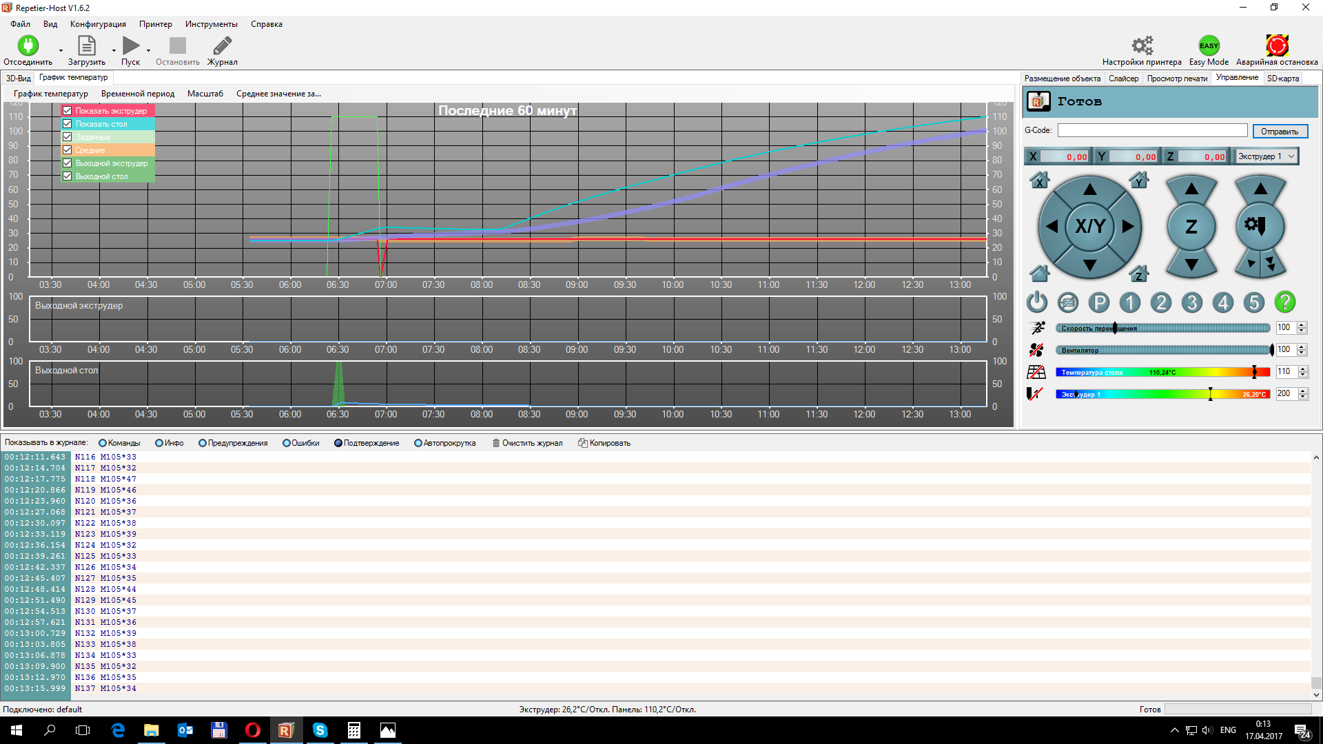Click Очистить журнал button

[x=527, y=443]
